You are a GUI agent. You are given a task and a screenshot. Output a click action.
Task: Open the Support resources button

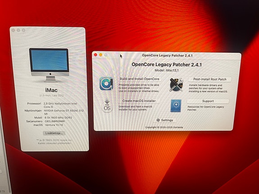(x=208, y=101)
